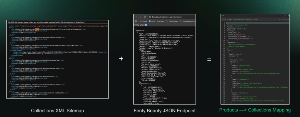Viewport: 300px width, 117px height.
Task: Open the GCal bookmark
Action: click(152, 21)
